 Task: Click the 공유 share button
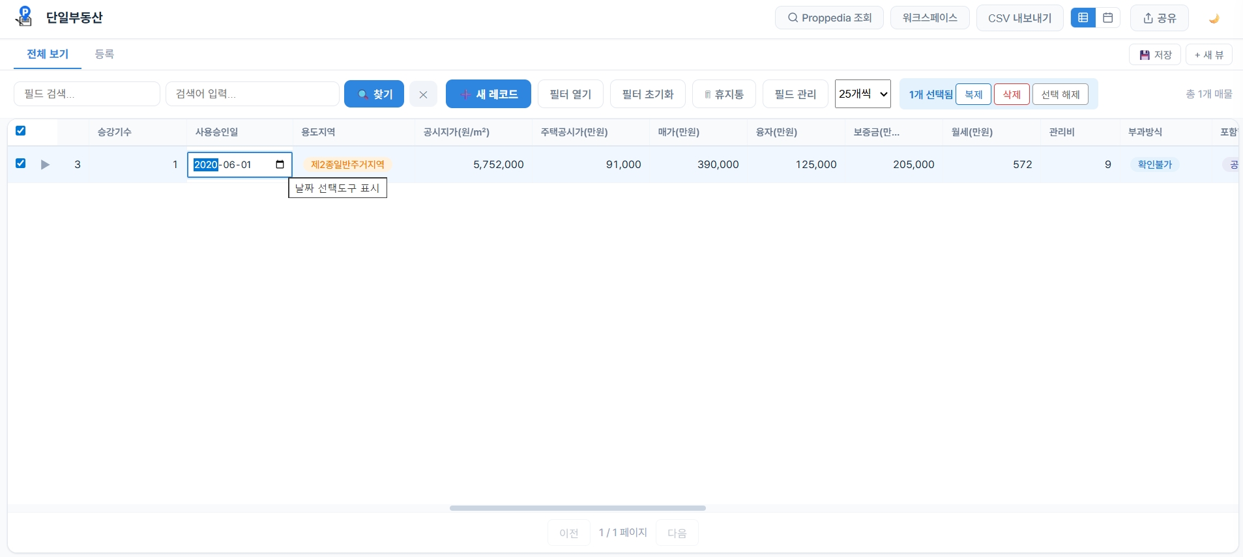[1159, 18]
